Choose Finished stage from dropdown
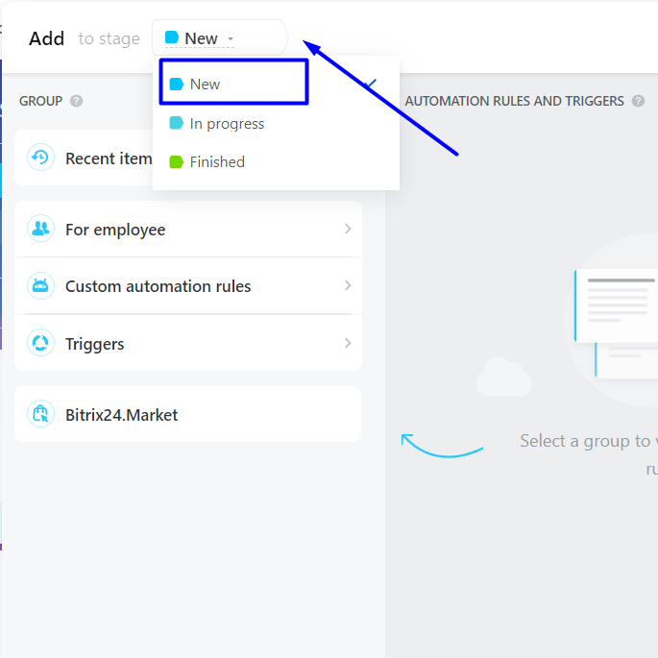The image size is (658, 658). tap(217, 162)
